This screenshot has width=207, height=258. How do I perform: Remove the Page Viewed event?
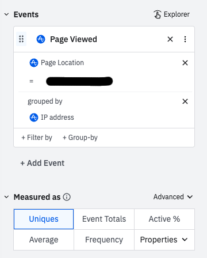click(170, 39)
